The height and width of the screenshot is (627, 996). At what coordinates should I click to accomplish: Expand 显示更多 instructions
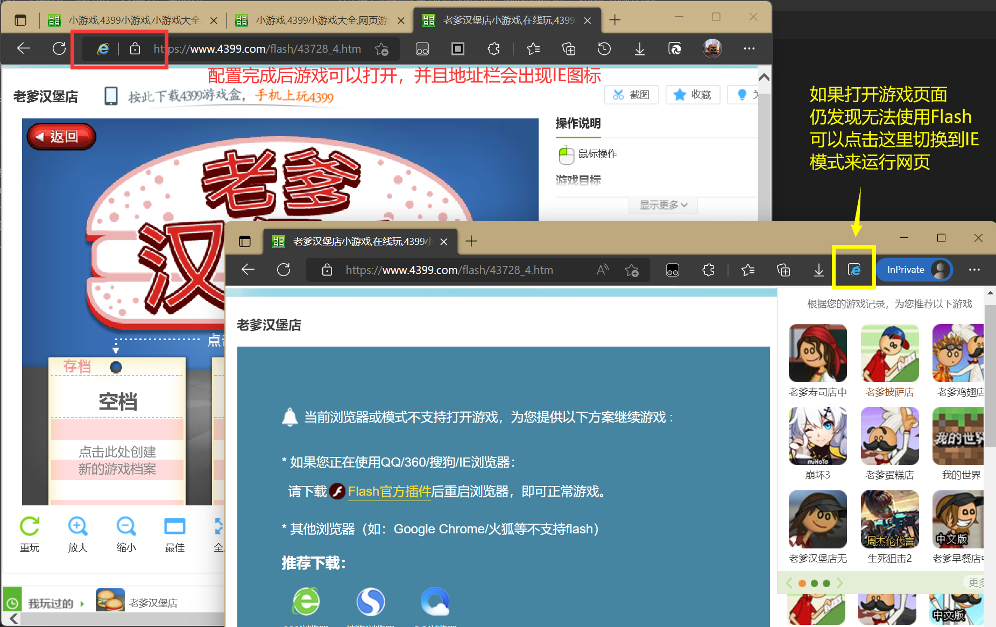[x=663, y=205]
